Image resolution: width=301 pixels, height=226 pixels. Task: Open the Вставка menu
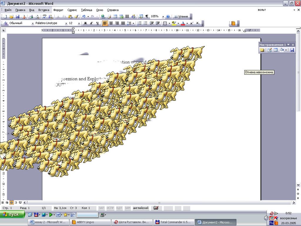44,10
